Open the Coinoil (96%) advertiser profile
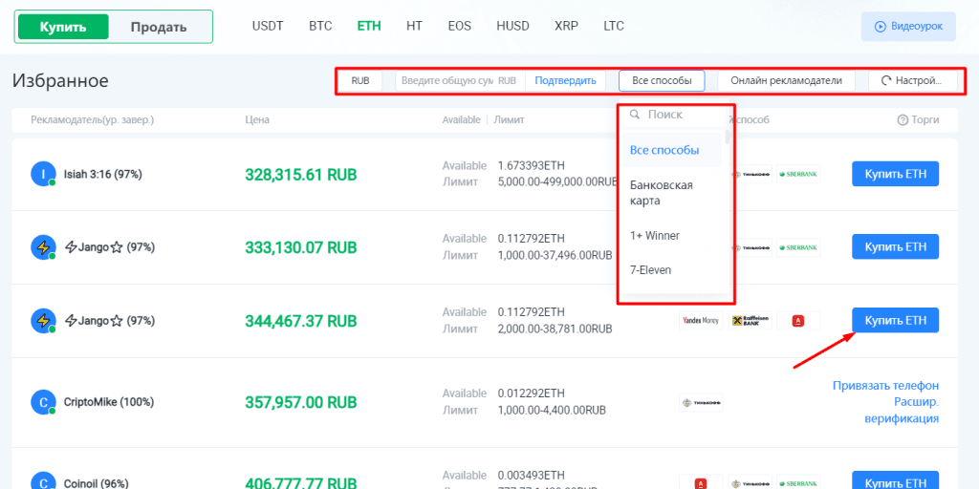 tap(97, 483)
